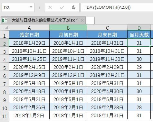Click cell 2019年12月1日
153x122 pixels.
pos(68,75)
